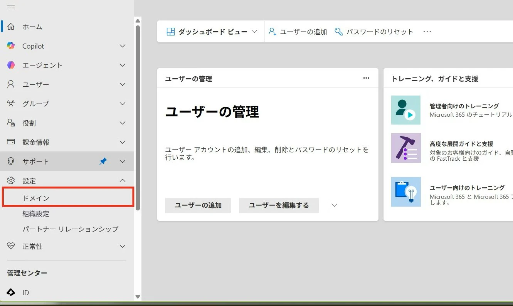This screenshot has width=513, height=306.
Task: Expand the グループ menu chevron
Action: pyautogui.click(x=123, y=104)
